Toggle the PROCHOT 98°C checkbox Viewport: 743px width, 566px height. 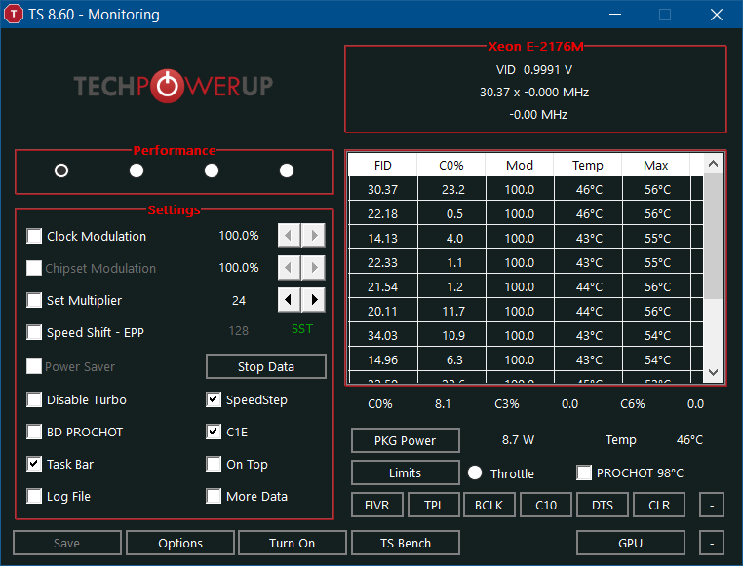click(x=584, y=472)
